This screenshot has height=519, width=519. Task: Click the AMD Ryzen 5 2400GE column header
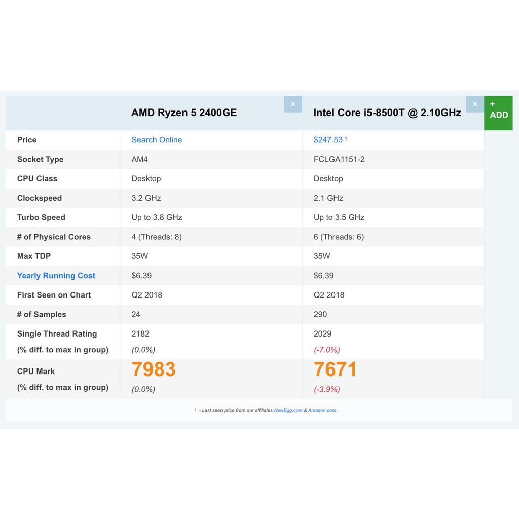pos(184,113)
